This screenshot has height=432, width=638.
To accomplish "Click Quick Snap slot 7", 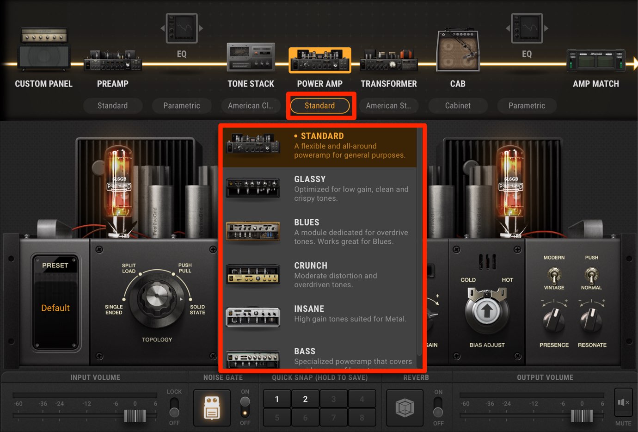I will (333, 418).
